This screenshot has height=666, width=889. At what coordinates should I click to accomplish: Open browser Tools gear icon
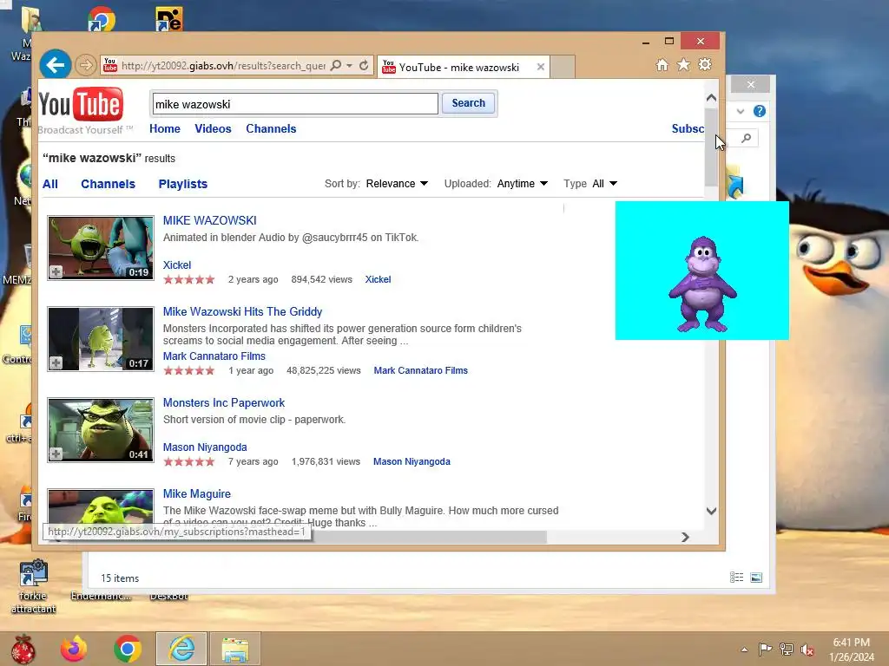point(705,64)
